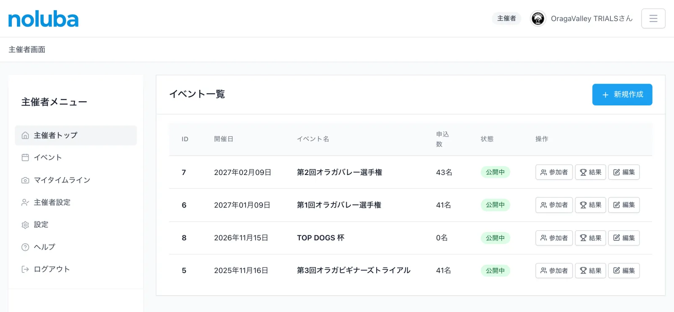The height and width of the screenshot is (312, 674).
Task: Open 結果 for 第1回オラガバレー選手権
Action: pyautogui.click(x=591, y=205)
